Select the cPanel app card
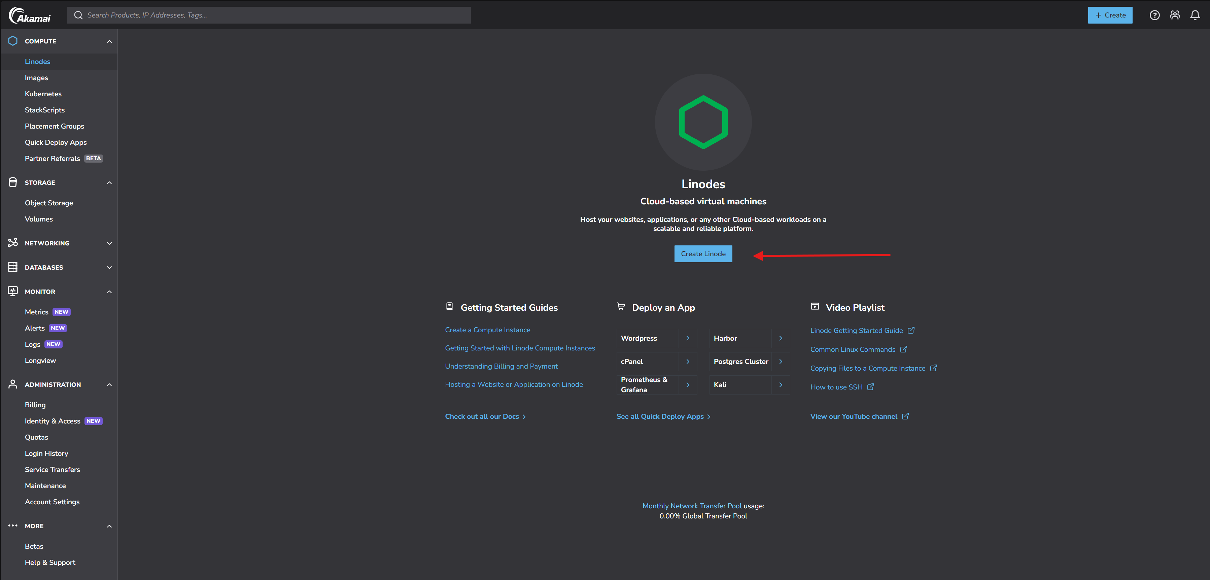The height and width of the screenshot is (580, 1210). point(657,361)
